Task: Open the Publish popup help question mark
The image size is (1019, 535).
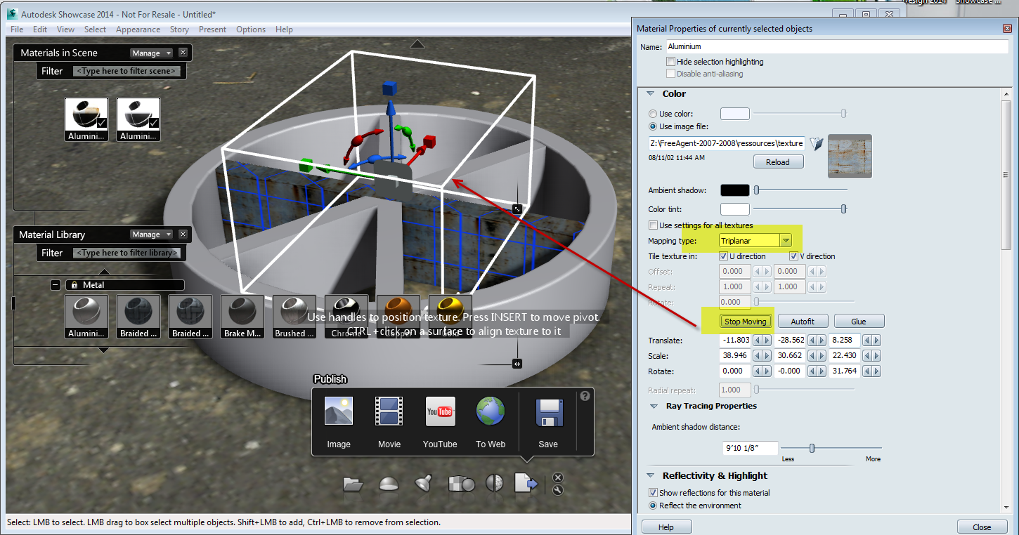Action: pyautogui.click(x=585, y=396)
